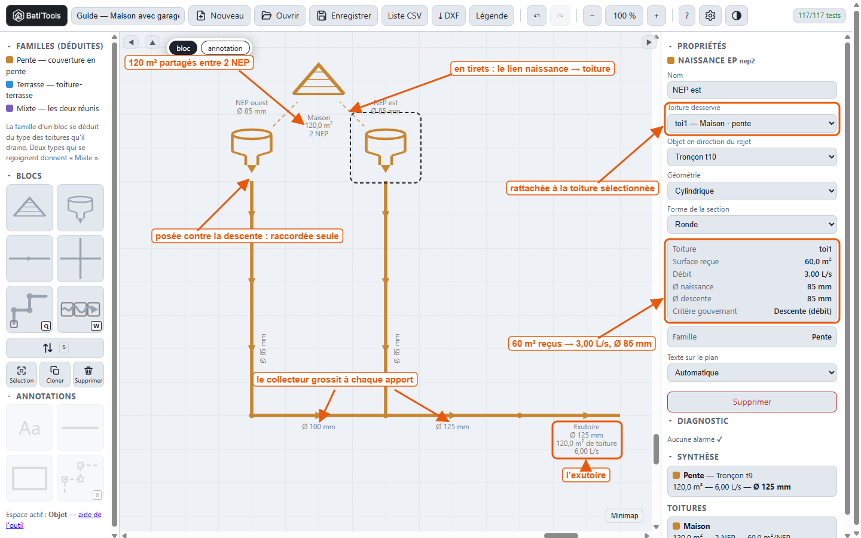861x538 pixels.
Task: Click the orange Pente family swatch
Action: 10,60
